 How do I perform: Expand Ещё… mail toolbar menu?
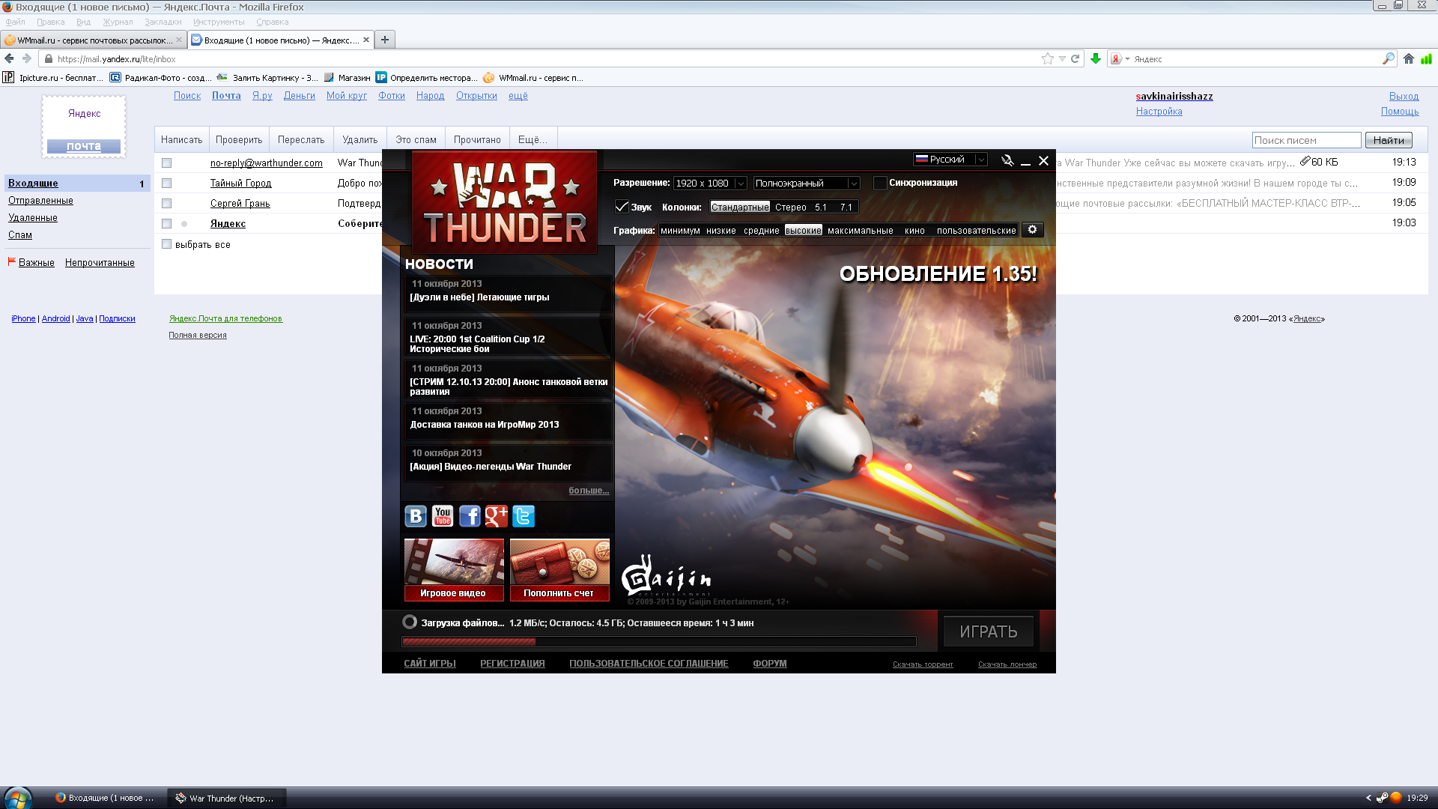(533, 139)
